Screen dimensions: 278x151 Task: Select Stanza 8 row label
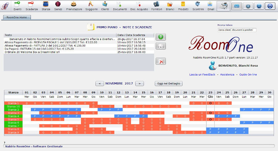coord(13,129)
